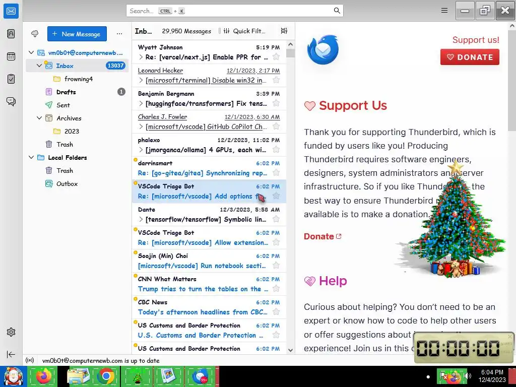Click message list scroll down arrow
This screenshot has height=387, width=516.
point(290,350)
